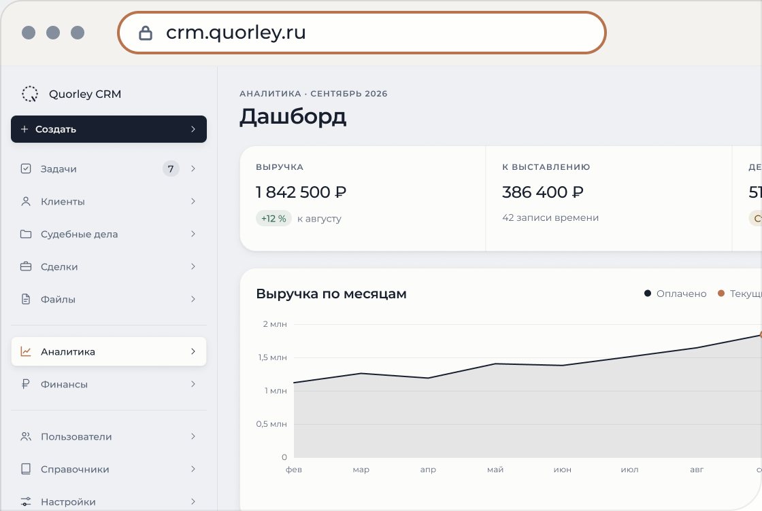The image size is (762, 511).
Task: Click the Quorley CRM logo icon
Action: [30, 94]
